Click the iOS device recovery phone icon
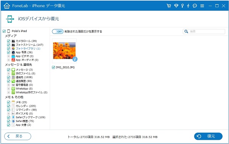The height and width of the screenshot is (144, 229). 10,19
